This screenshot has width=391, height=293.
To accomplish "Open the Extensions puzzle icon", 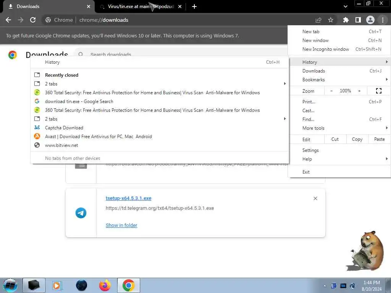I will point(346,20).
